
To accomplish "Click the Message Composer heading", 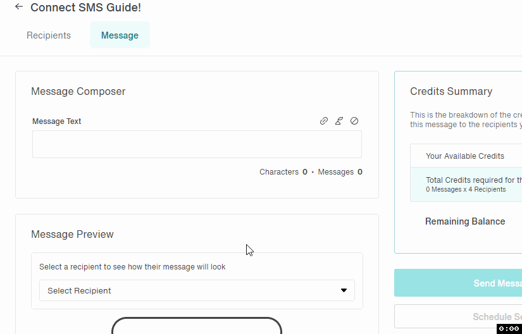I will 78,91.
